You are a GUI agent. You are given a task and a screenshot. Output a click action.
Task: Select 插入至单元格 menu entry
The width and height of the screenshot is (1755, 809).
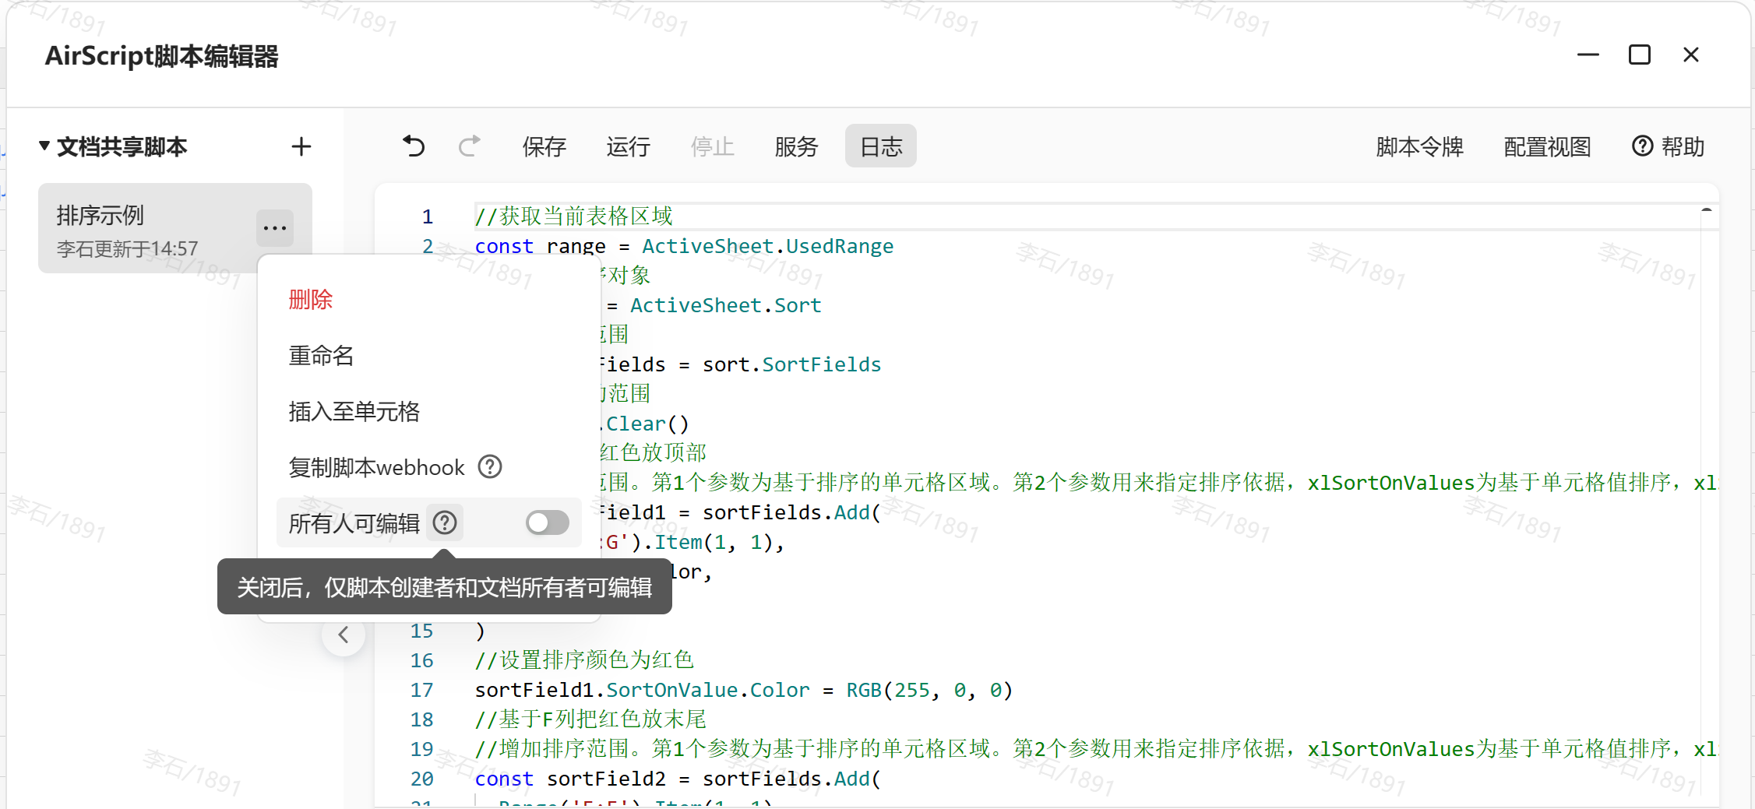[x=354, y=412]
